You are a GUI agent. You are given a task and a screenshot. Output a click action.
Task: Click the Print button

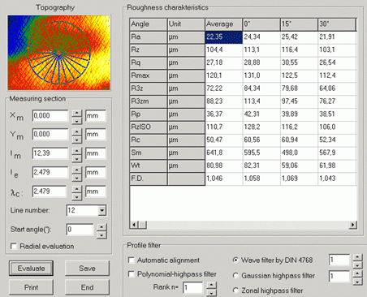click(31, 287)
